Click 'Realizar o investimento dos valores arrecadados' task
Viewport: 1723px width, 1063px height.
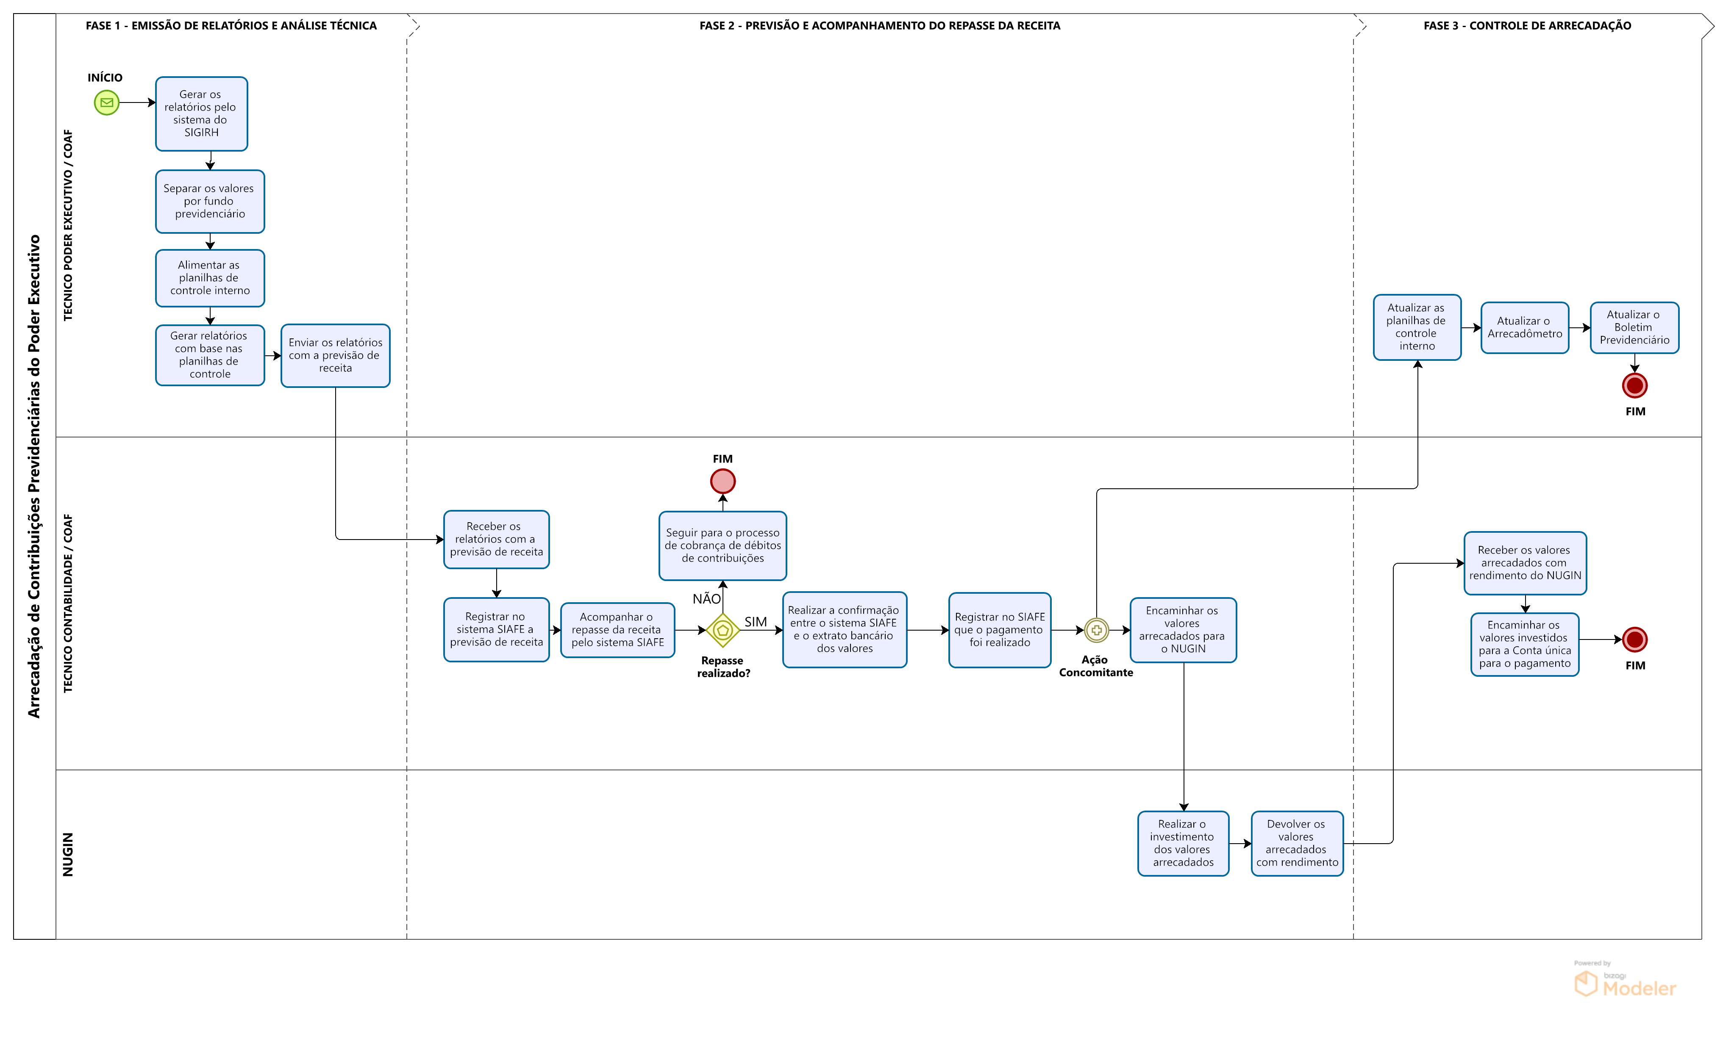(x=1183, y=843)
